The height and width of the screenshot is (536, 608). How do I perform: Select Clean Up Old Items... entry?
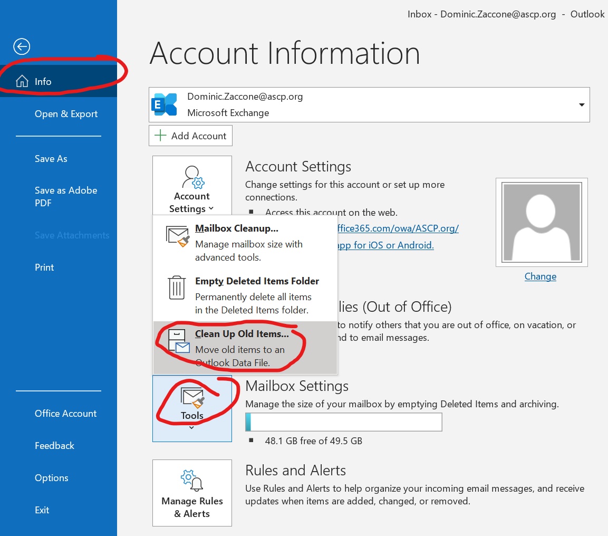click(x=245, y=348)
